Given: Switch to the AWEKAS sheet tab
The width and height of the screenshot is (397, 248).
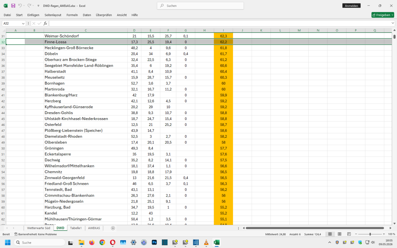Looking at the screenshot, I should (x=94, y=228).
